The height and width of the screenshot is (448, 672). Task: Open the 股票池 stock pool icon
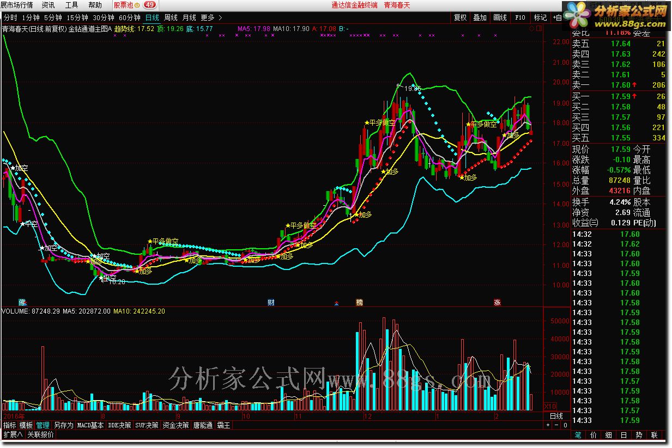click(x=126, y=5)
